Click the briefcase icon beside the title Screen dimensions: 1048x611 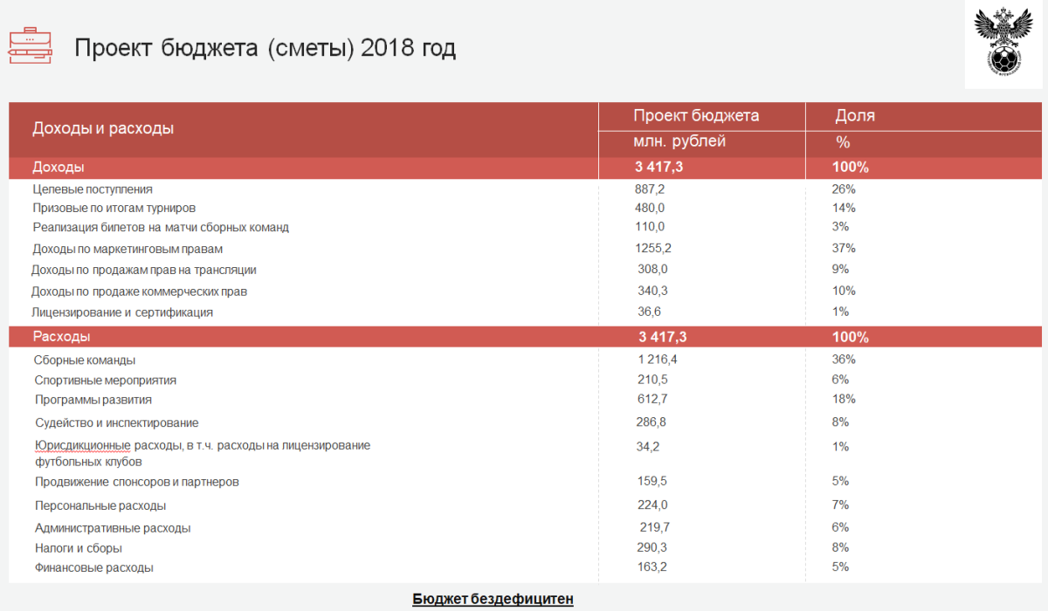tap(30, 45)
